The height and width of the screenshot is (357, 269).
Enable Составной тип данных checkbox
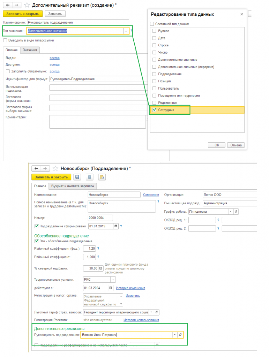tap(152, 24)
